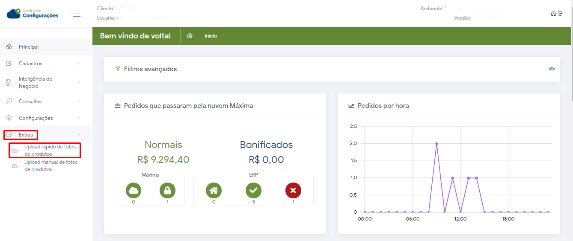Image resolution: width=573 pixels, height=241 pixels.
Task: Open the Principal menu item
Action: (29, 47)
